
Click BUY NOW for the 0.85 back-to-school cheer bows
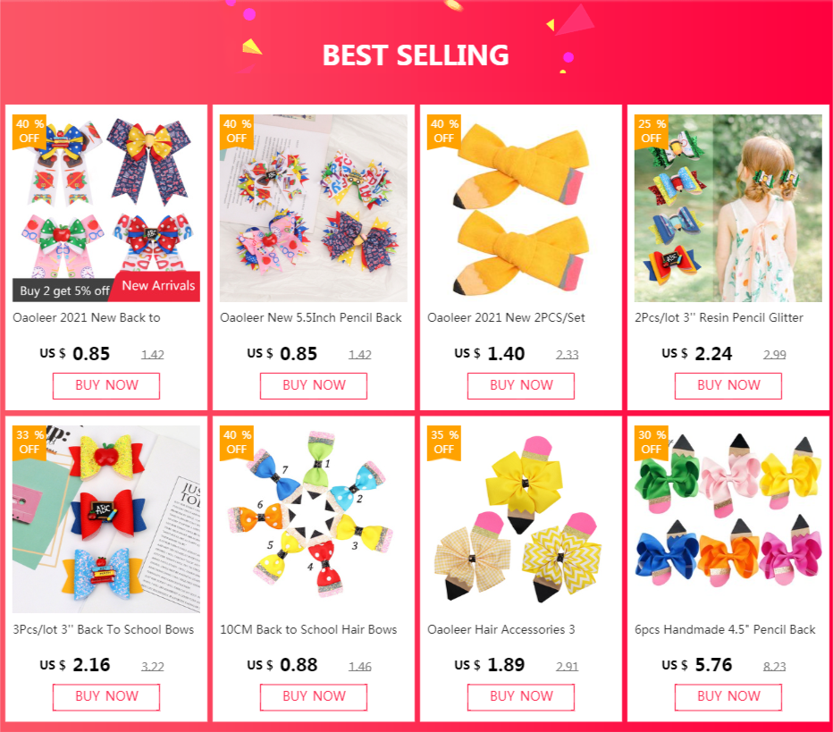pyautogui.click(x=106, y=385)
